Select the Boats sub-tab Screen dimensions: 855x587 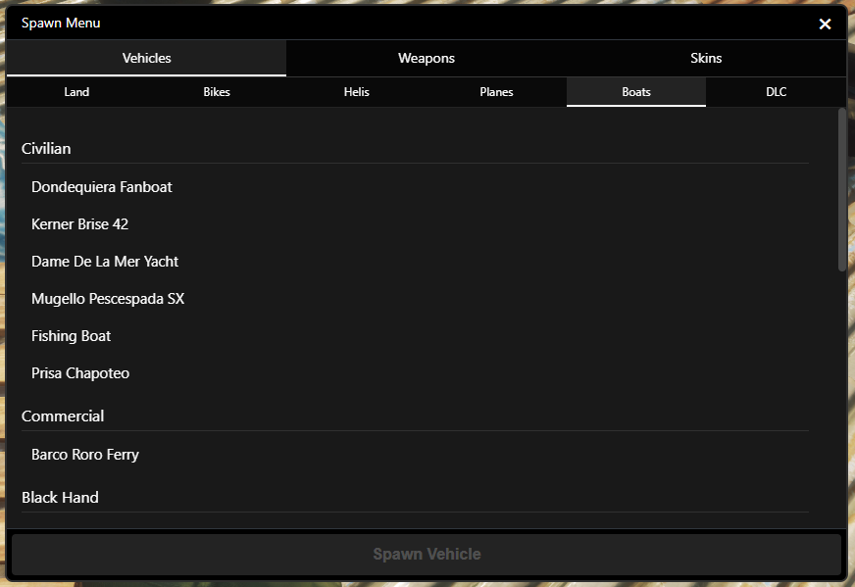(635, 92)
